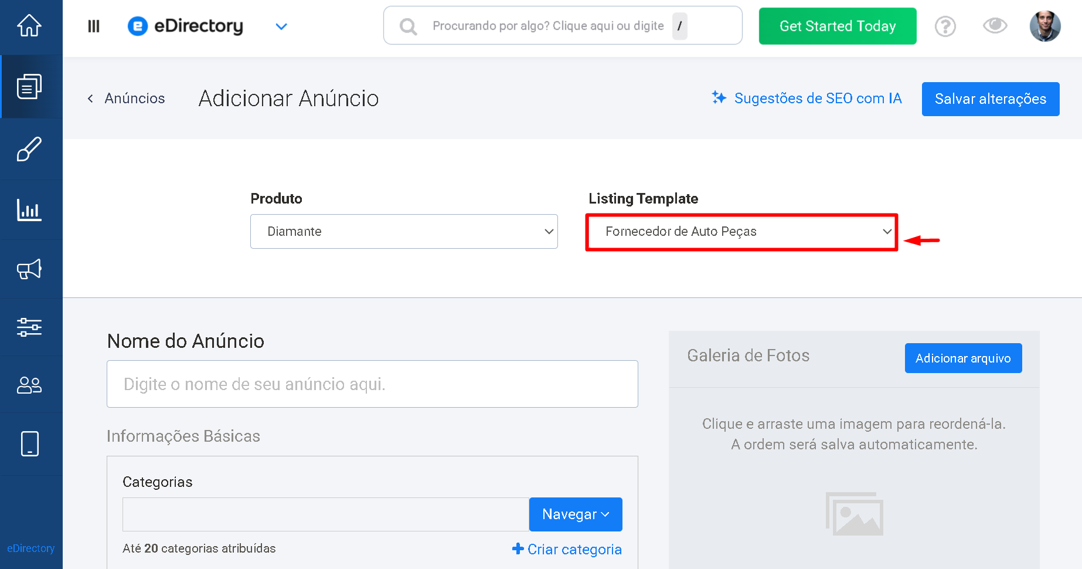Expand the Listing Template dropdown
1082x569 pixels.
(x=741, y=232)
